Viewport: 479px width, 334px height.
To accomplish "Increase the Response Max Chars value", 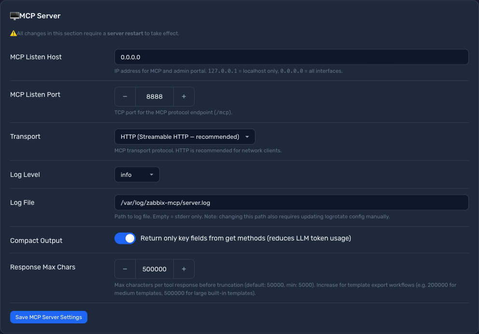I will point(184,269).
